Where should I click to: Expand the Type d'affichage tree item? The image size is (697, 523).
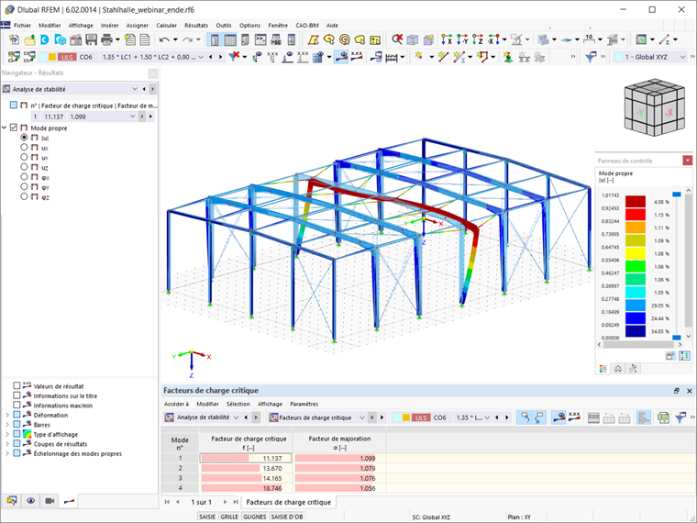7,434
